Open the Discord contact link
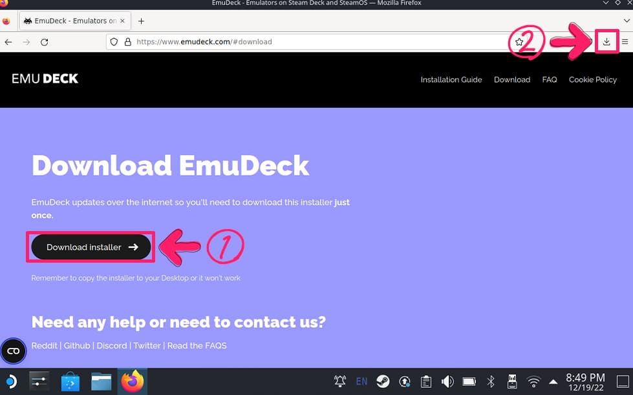Viewport: 633px width, 395px height. [x=112, y=345]
